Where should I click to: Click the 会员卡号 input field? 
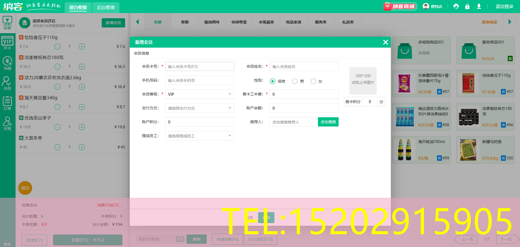tap(200, 66)
